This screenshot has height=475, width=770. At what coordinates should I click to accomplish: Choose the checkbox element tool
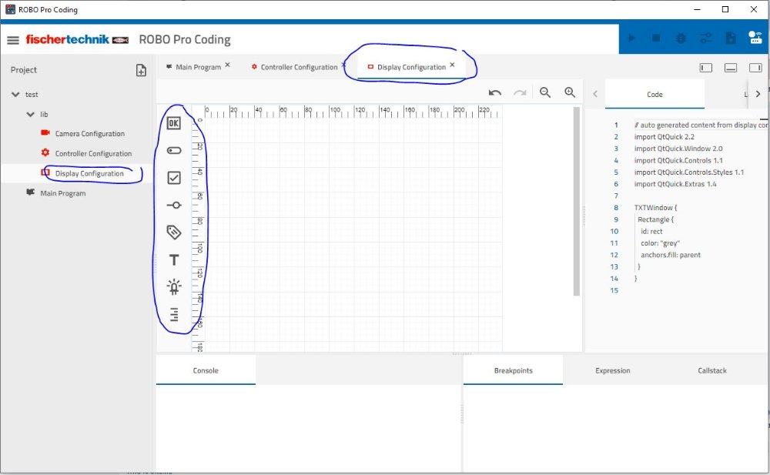pos(174,178)
